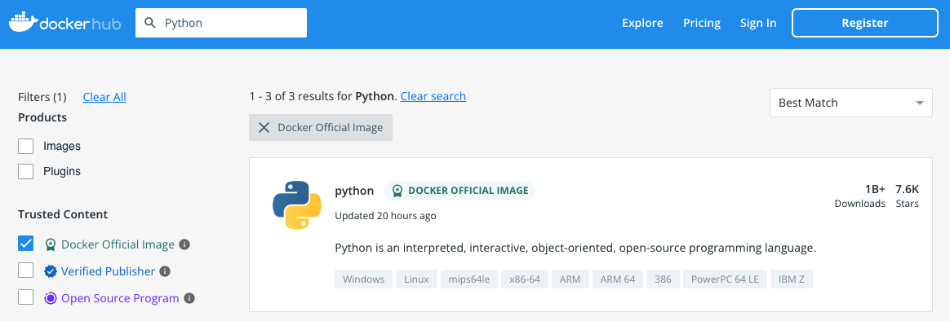Viewport: 950px width, 321px height.
Task: Open the Best Match sort dropdown
Action: (850, 103)
